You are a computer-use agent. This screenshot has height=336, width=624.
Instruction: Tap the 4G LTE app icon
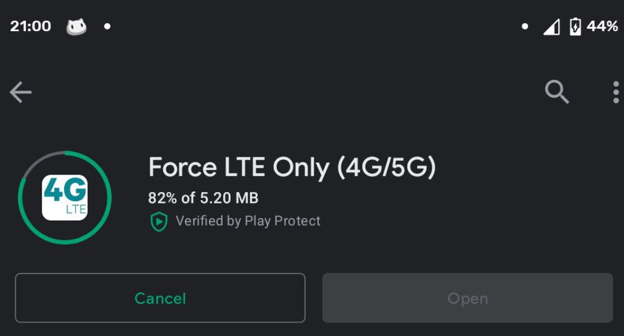[65, 197]
